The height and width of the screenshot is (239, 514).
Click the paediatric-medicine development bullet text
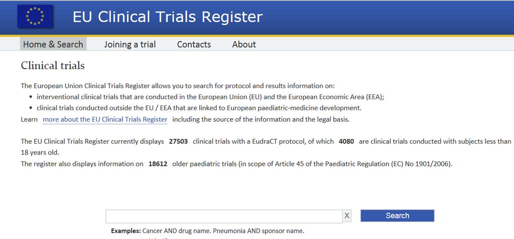[x=199, y=108]
